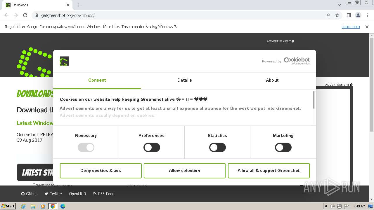Enable the Preferences cookies toggle
The image size is (374, 210).
point(152,147)
